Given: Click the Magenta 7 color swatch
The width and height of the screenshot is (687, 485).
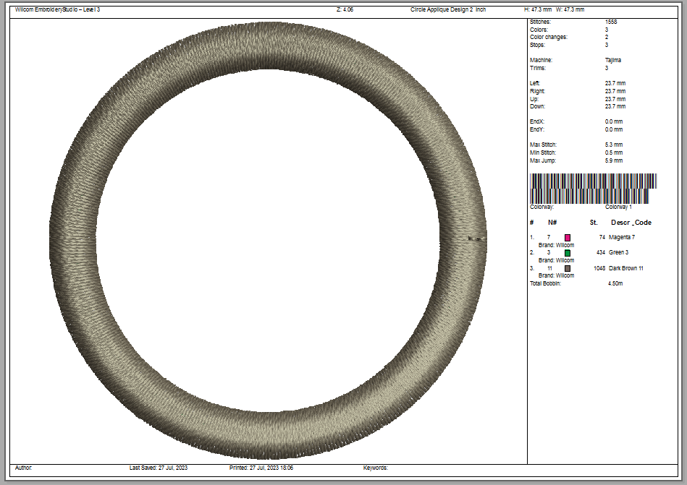Looking at the screenshot, I should [568, 237].
